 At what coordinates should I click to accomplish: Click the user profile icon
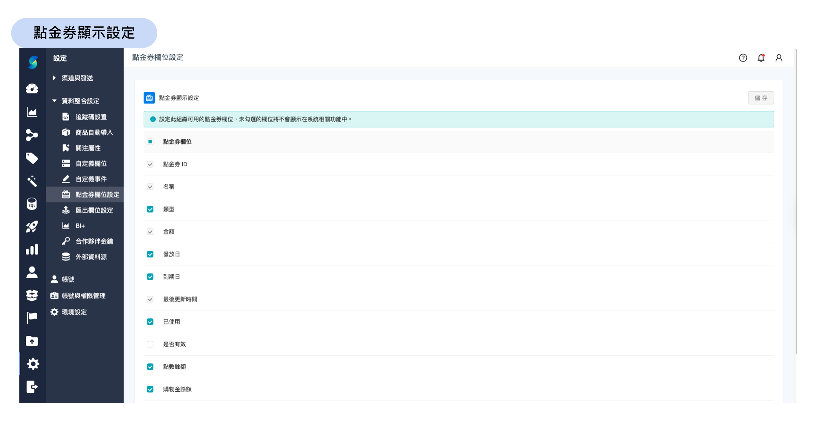[x=778, y=58]
